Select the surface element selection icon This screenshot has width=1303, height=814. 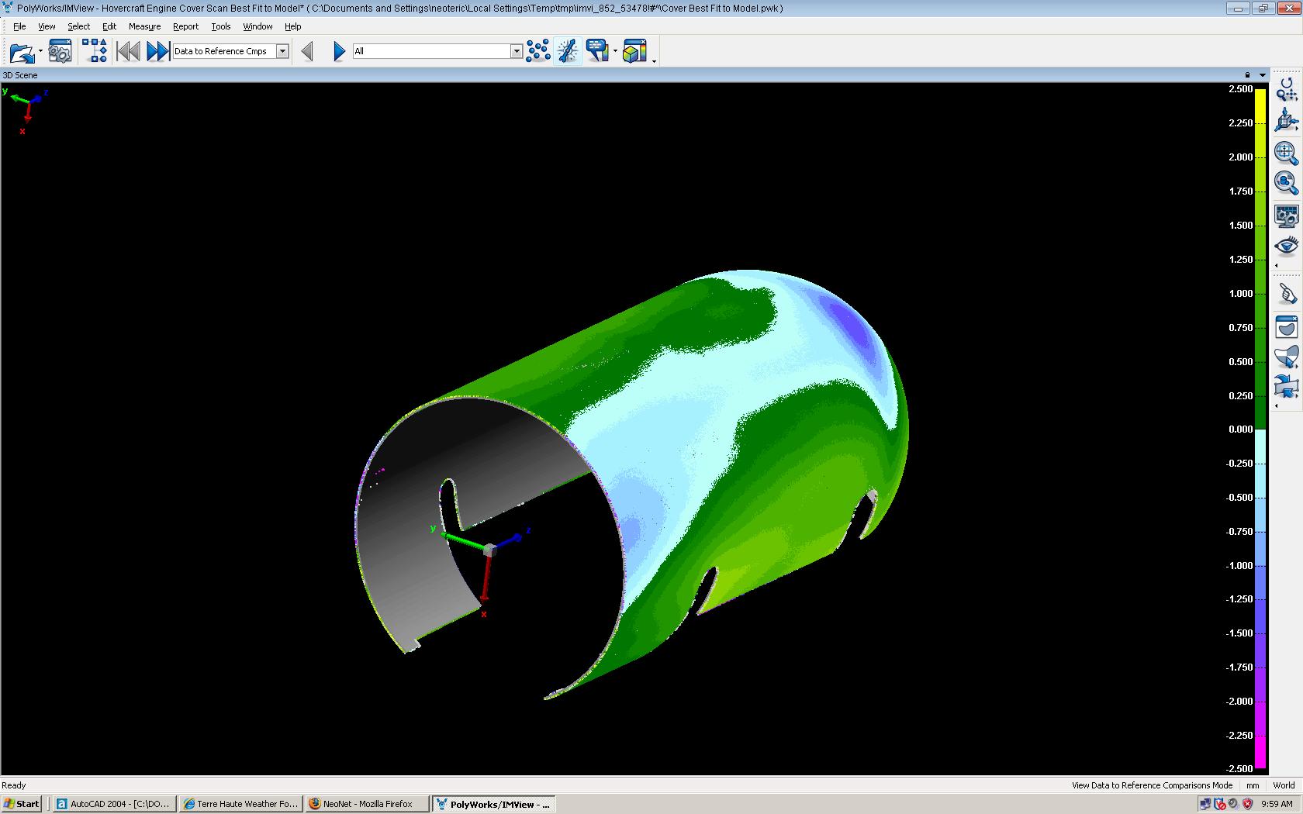1286,357
